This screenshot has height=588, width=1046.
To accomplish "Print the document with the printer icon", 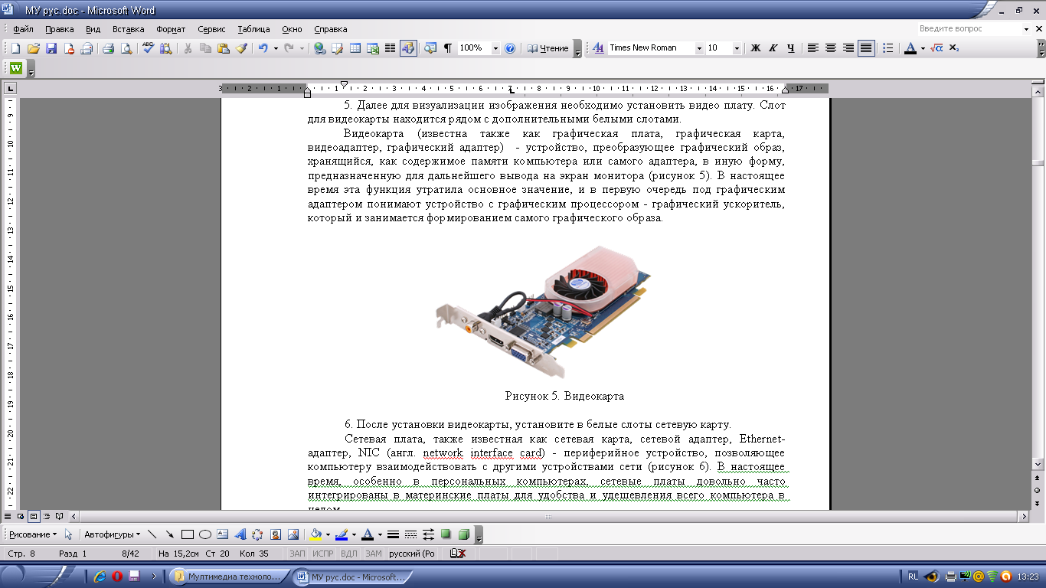I will (108, 48).
